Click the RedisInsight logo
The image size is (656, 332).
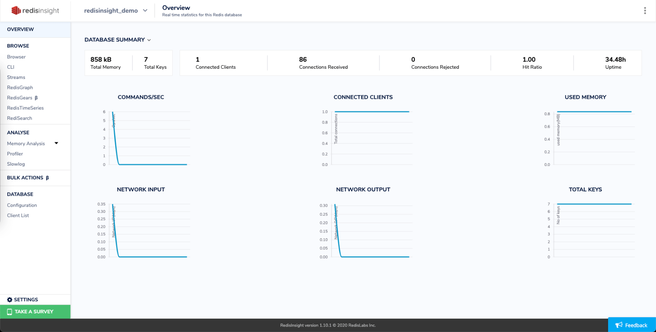[35, 11]
